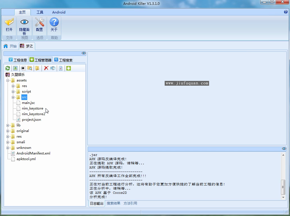Delete item using red X icon

pyautogui.click(x=46, y=68)
